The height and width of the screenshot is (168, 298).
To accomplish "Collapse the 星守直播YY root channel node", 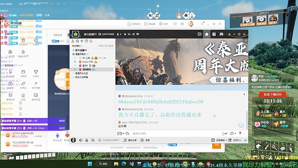I will pos(74,50).
